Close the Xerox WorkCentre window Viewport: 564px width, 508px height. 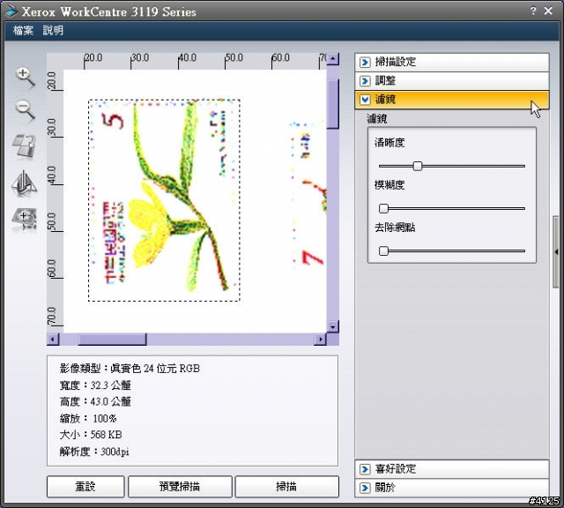(548, 11)
